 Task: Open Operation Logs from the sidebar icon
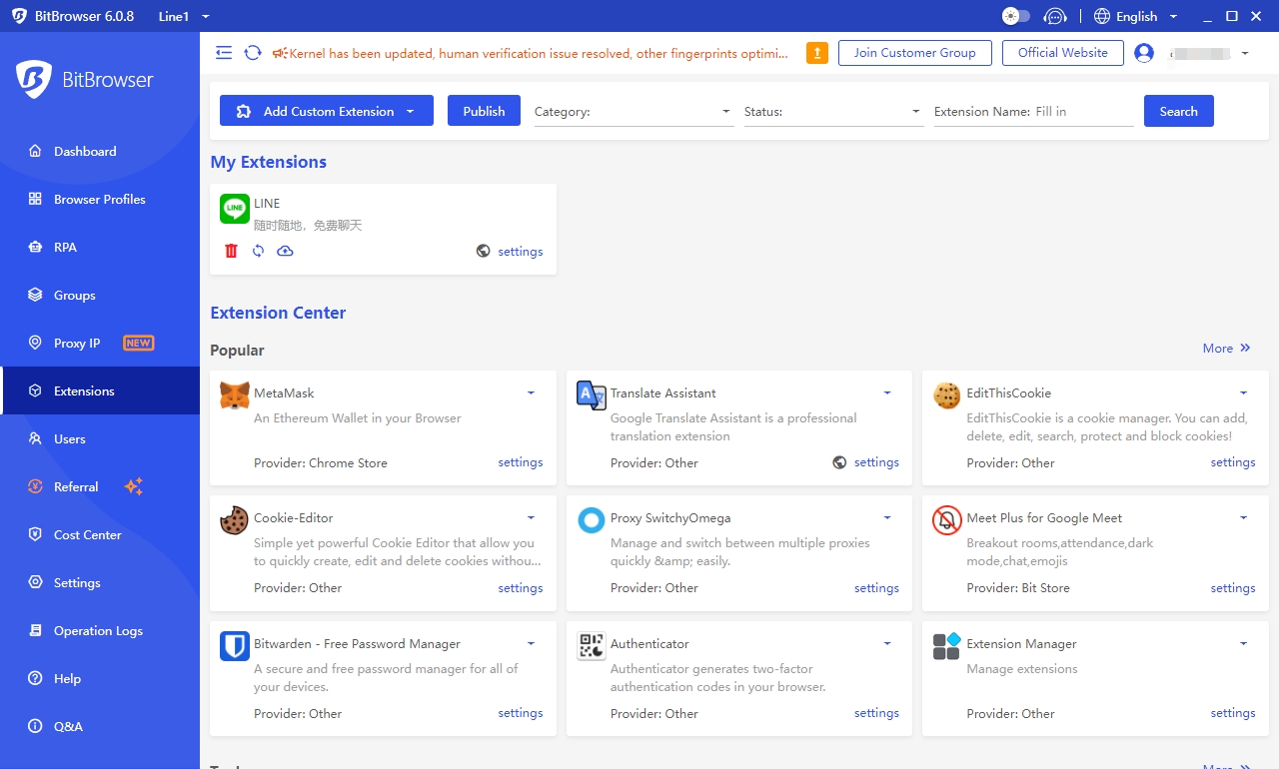(x=35, y=631)
